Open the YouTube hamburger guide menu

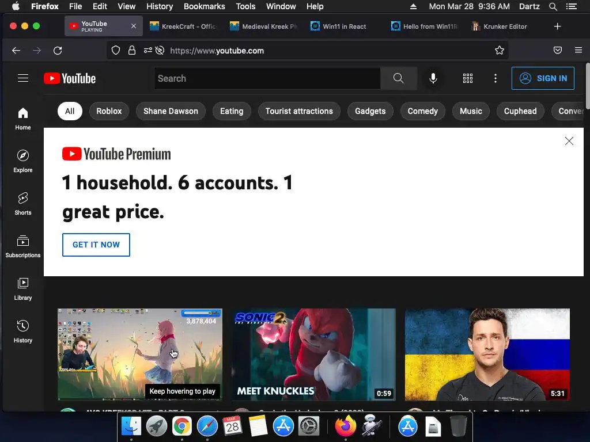(23, 78)
